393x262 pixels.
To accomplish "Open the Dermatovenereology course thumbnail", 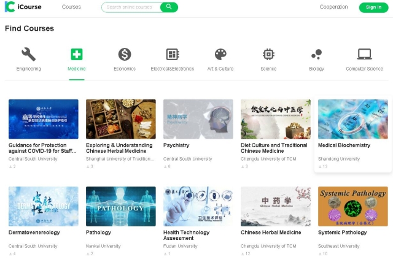I will coord(44,206).
